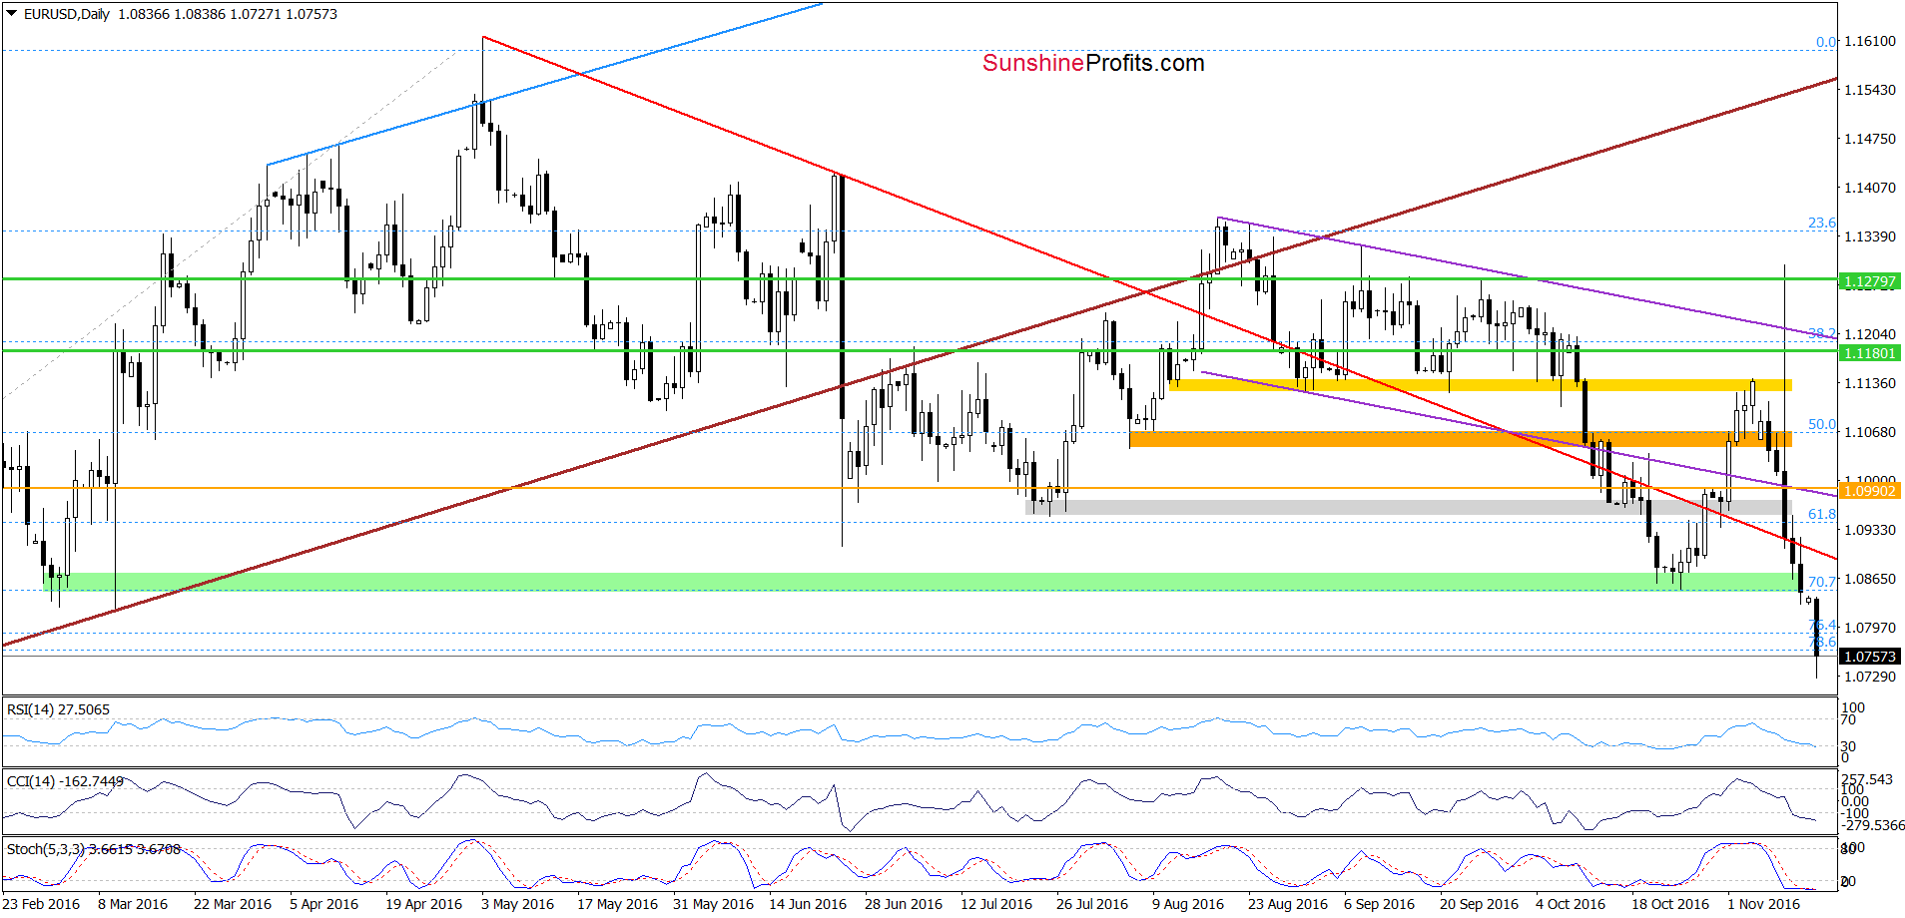1905x918 pixels.
Task: Click the 31 May 2016 date label
Action: (713, 904)
